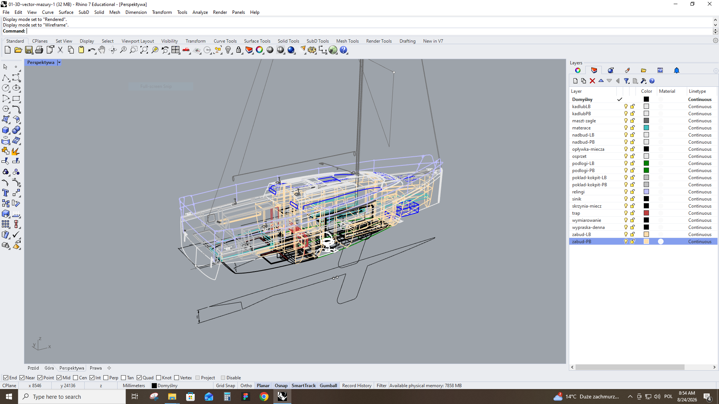Hide the relingi layer via lightbulb
This screenshot has height=404, width=719.
625,192
